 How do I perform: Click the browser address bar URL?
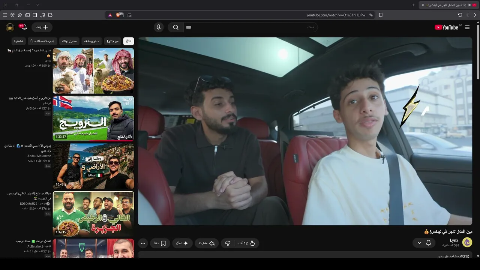click(x=336, y=15)
